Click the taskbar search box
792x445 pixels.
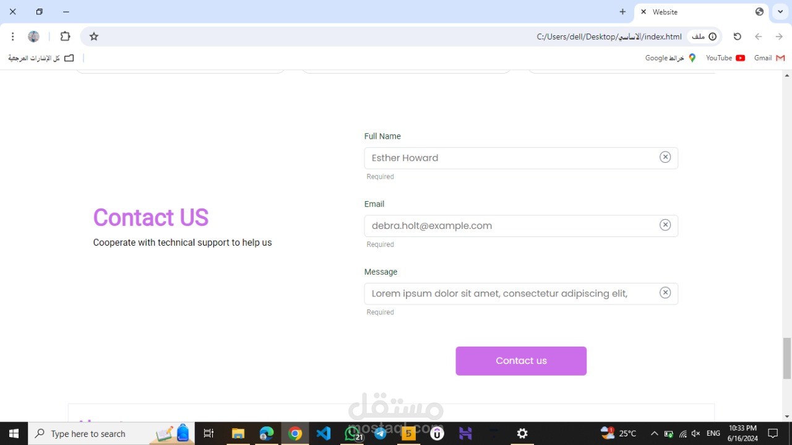[x=111, y=433]
